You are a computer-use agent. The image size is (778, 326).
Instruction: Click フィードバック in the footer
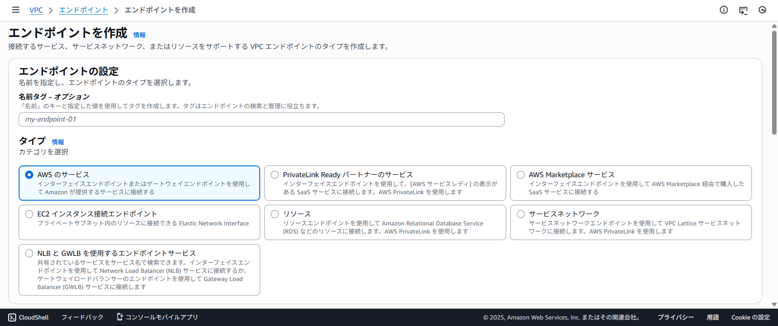pos(82,317)
